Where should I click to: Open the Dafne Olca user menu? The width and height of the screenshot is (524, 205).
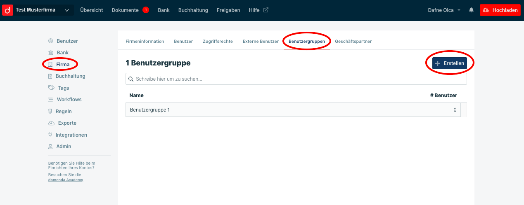444,10
